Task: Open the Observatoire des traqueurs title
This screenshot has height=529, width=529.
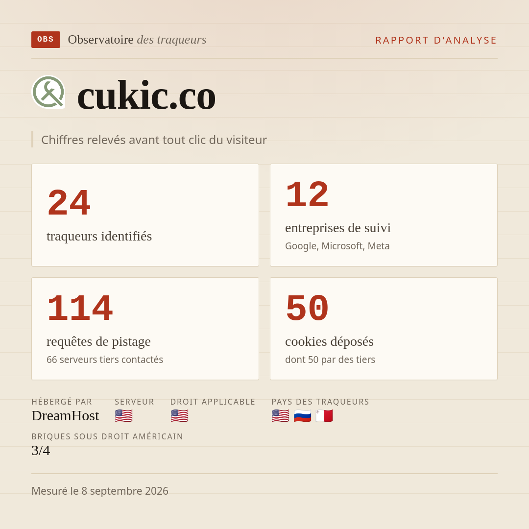Action: tap(137, 40)
